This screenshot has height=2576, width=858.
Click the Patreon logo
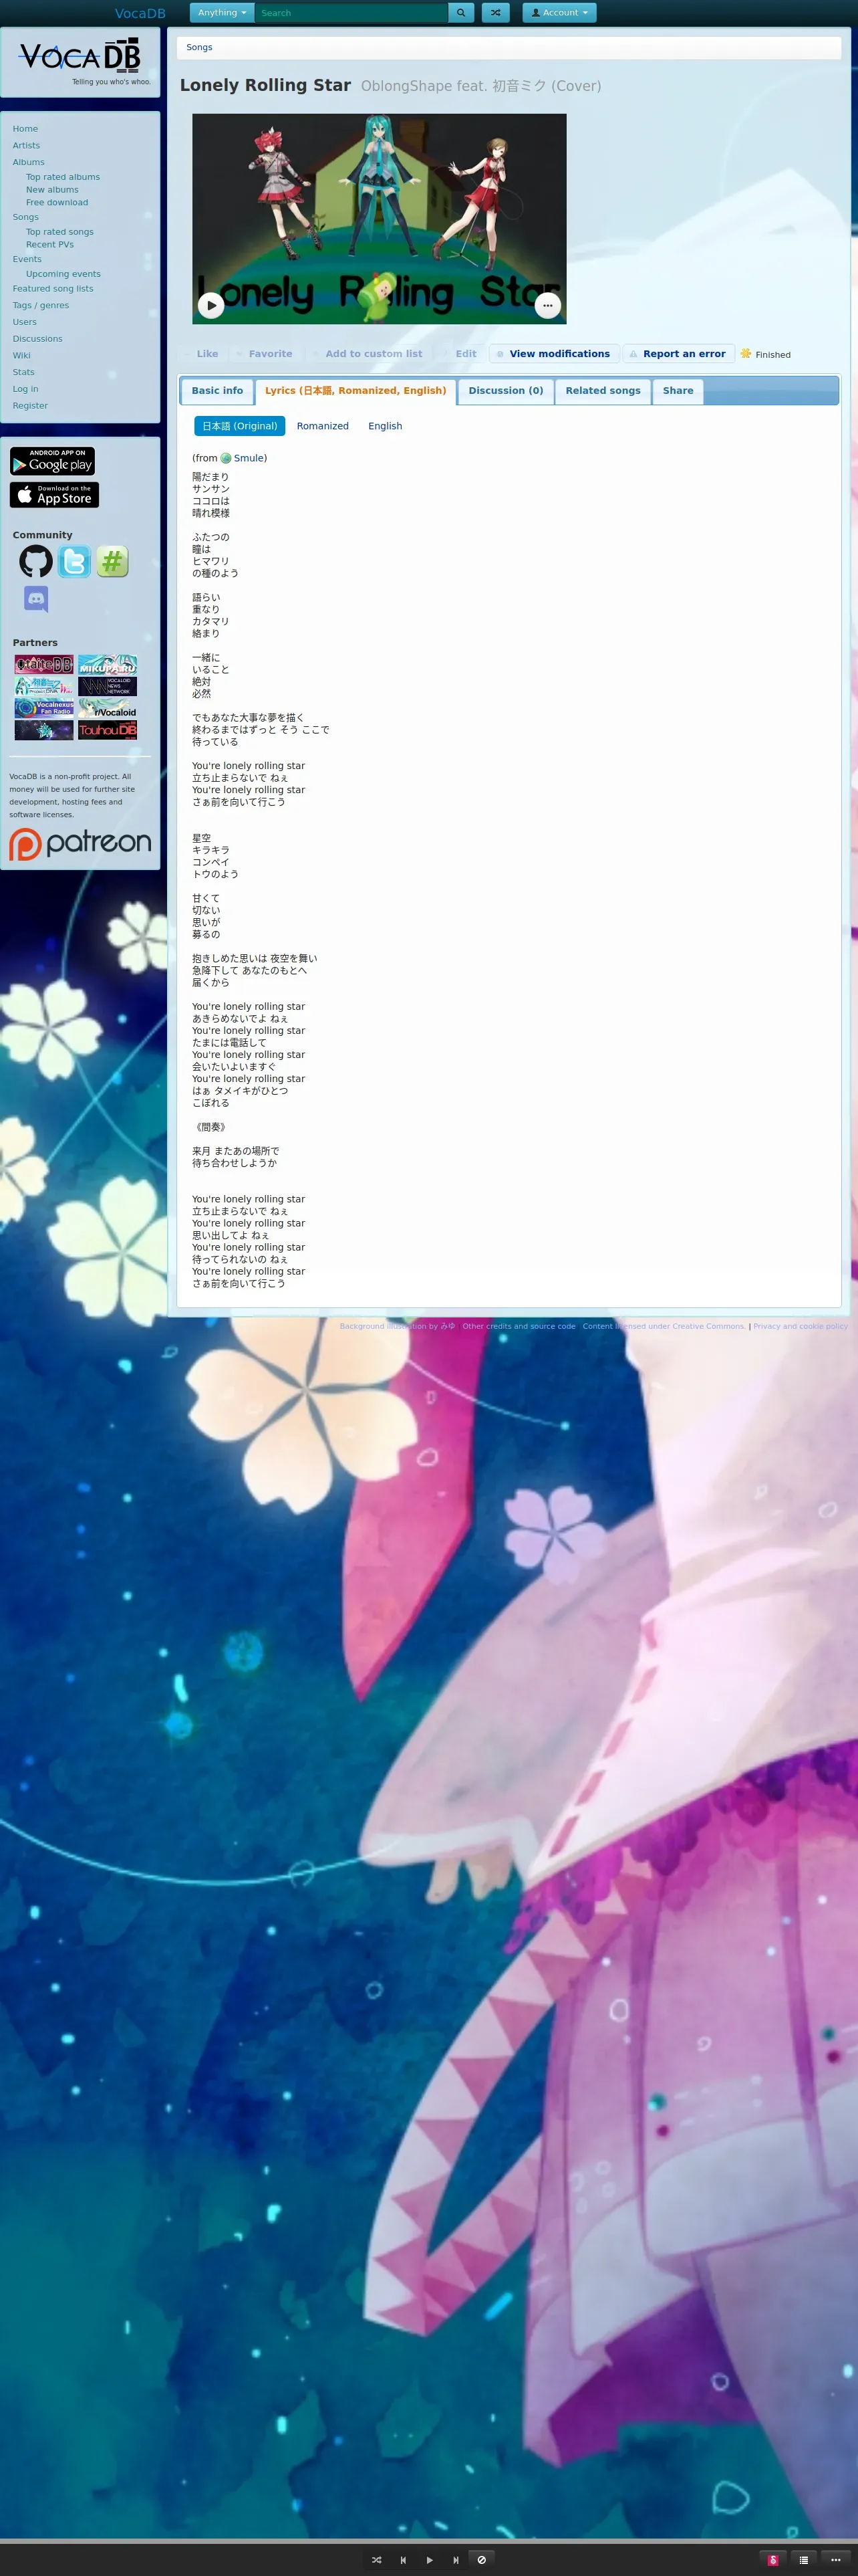[80, 843]
